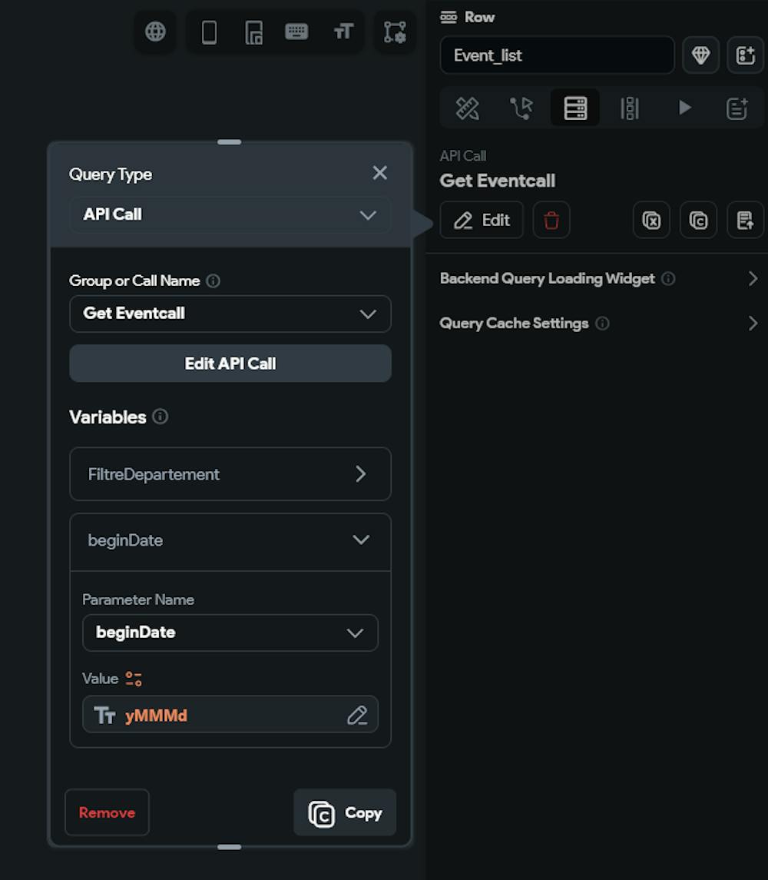Click the Event_list name field
This screenshot has width=768, height=880.
(x=557, y=55)
